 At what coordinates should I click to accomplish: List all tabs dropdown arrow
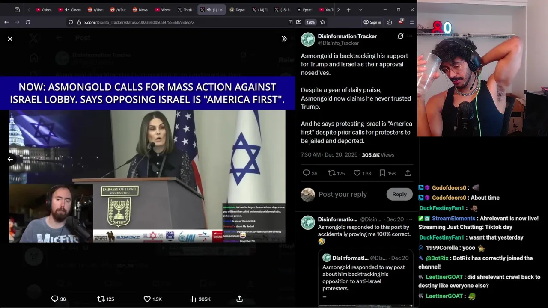(x=360, y=9)
